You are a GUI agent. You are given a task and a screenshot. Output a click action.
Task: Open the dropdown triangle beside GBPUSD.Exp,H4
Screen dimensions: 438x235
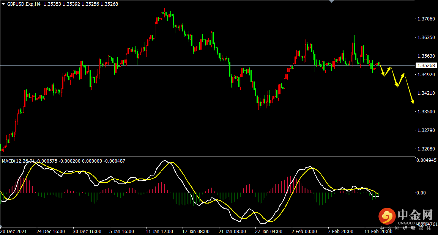click(x=3, y=4)
